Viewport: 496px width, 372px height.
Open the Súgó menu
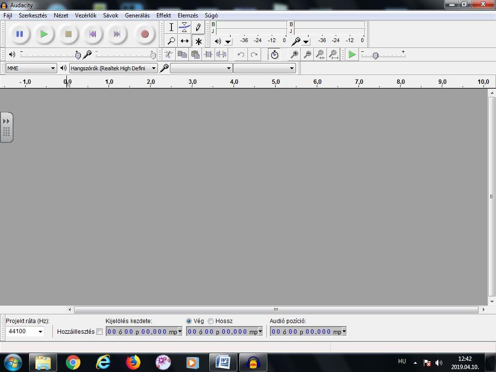[211, 15]
